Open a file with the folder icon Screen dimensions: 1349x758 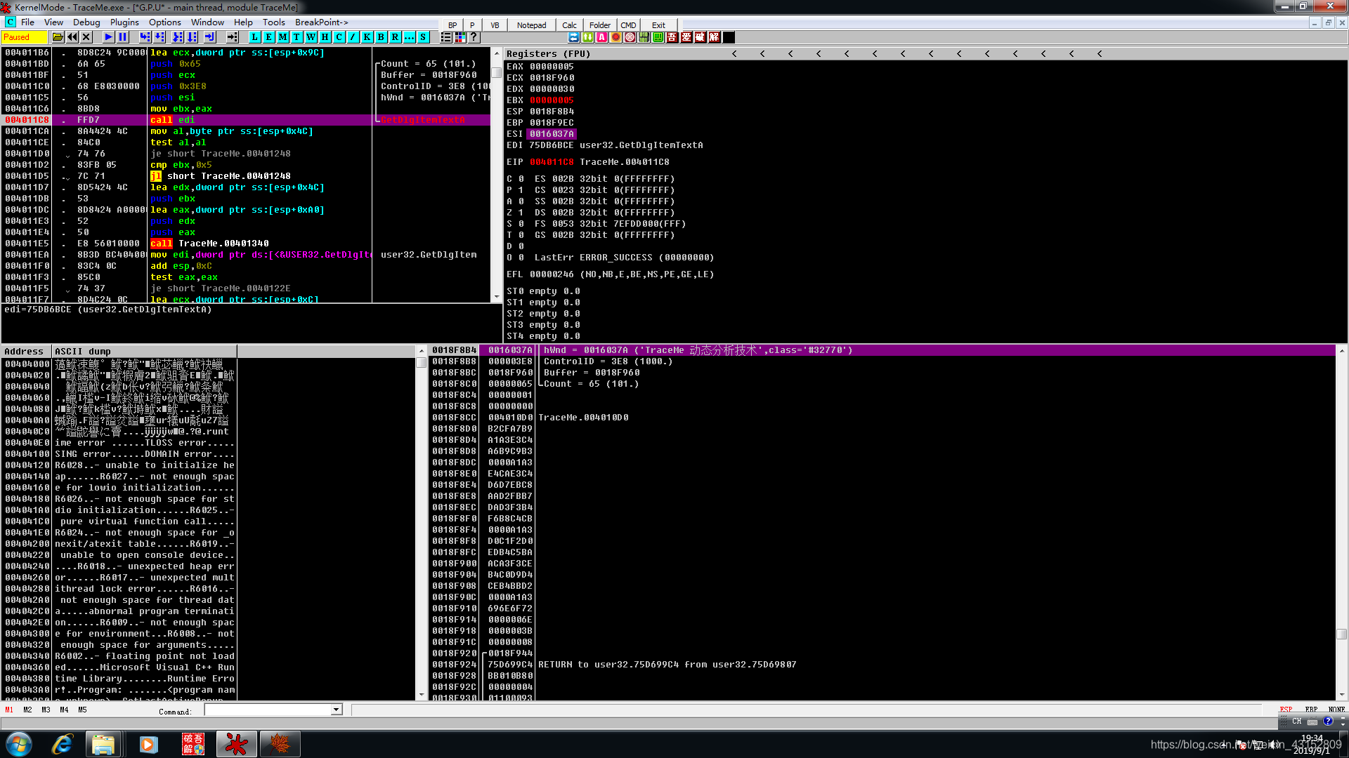coord(58,37)
